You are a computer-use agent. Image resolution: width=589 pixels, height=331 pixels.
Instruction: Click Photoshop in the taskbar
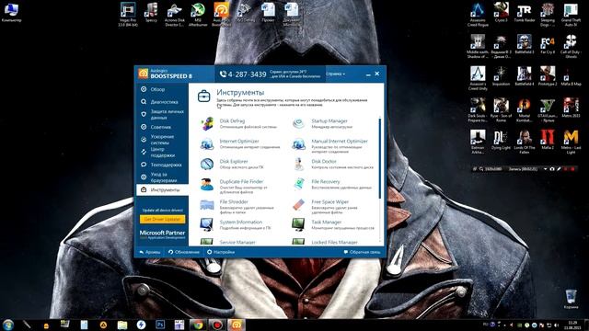click(x=160, y=325)
